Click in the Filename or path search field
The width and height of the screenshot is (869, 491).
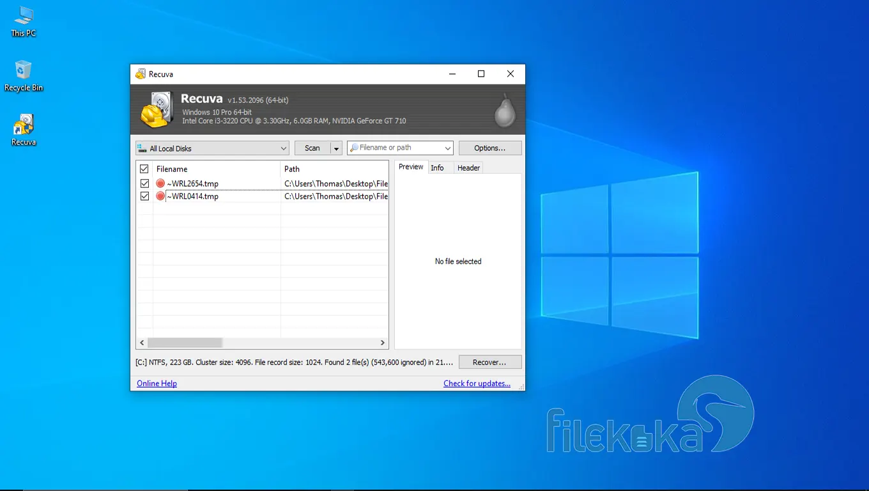coord(399,148)
